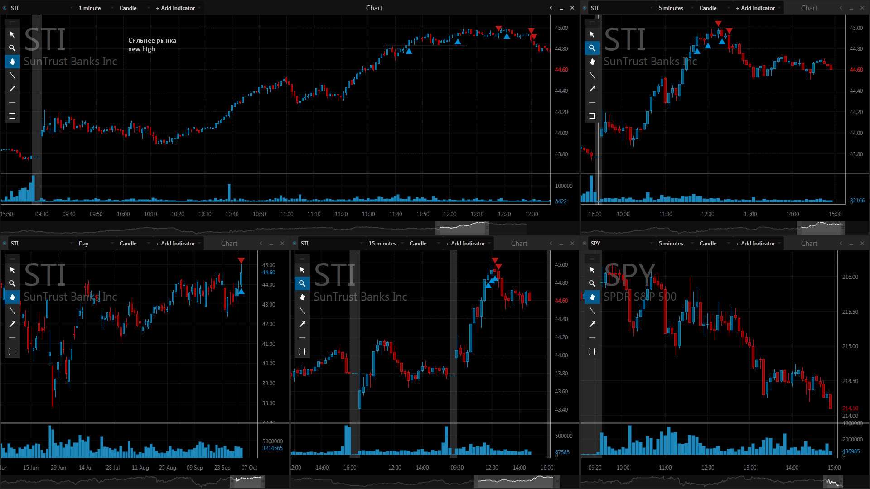Select line tool in STI 15 minutes chart

[x=302, y=311]
